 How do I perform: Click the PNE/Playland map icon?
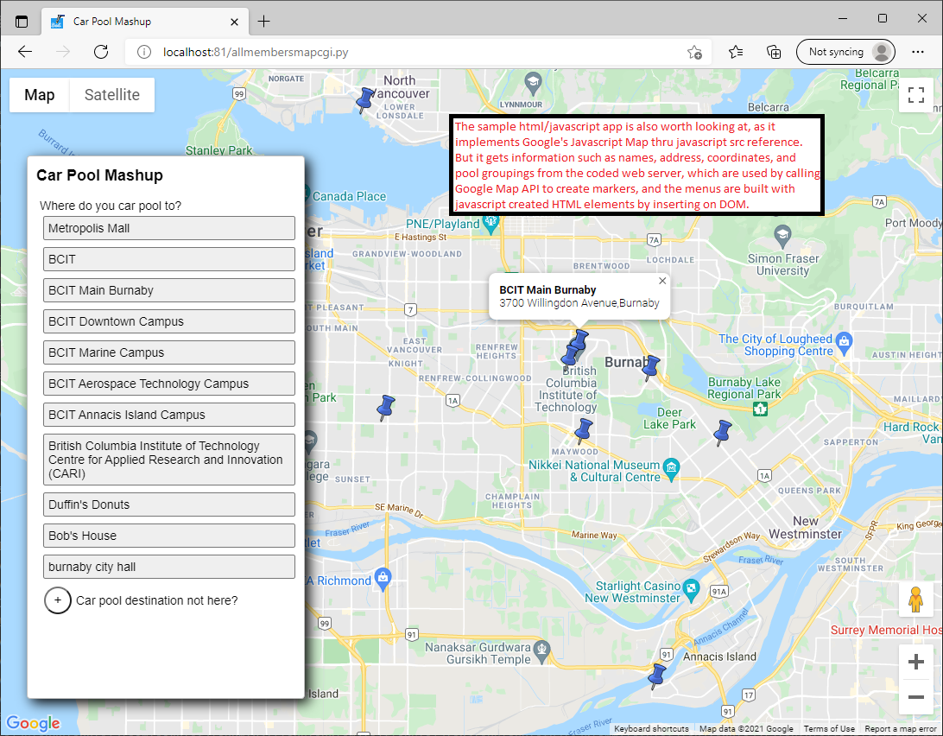point(491,224)
